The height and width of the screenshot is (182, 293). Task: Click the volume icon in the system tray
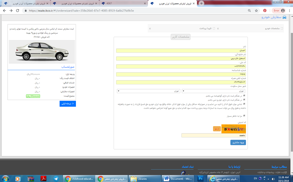coord(273,179)
